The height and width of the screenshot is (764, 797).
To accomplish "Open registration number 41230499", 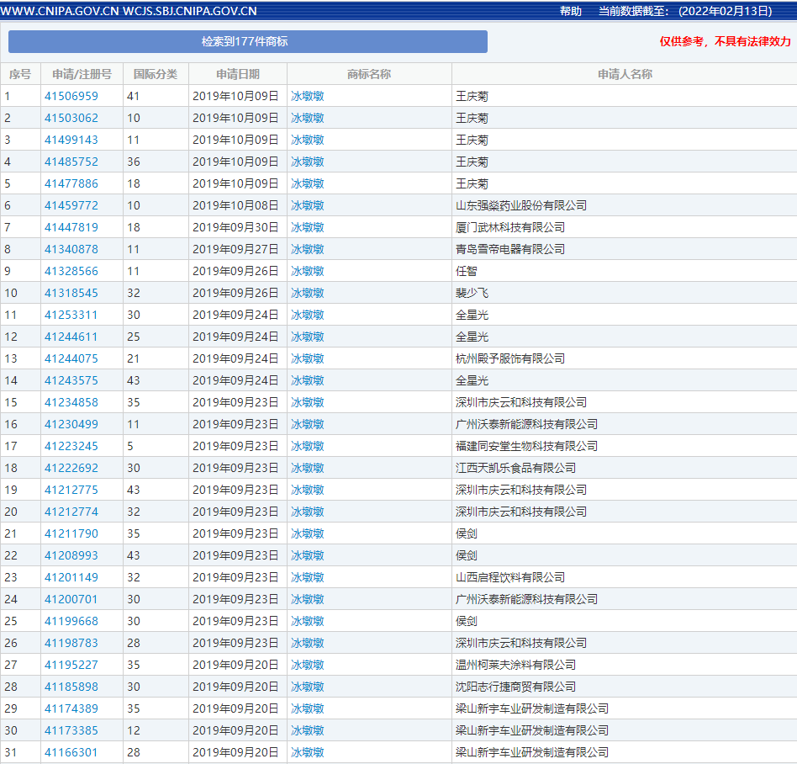I will [71, 424].
